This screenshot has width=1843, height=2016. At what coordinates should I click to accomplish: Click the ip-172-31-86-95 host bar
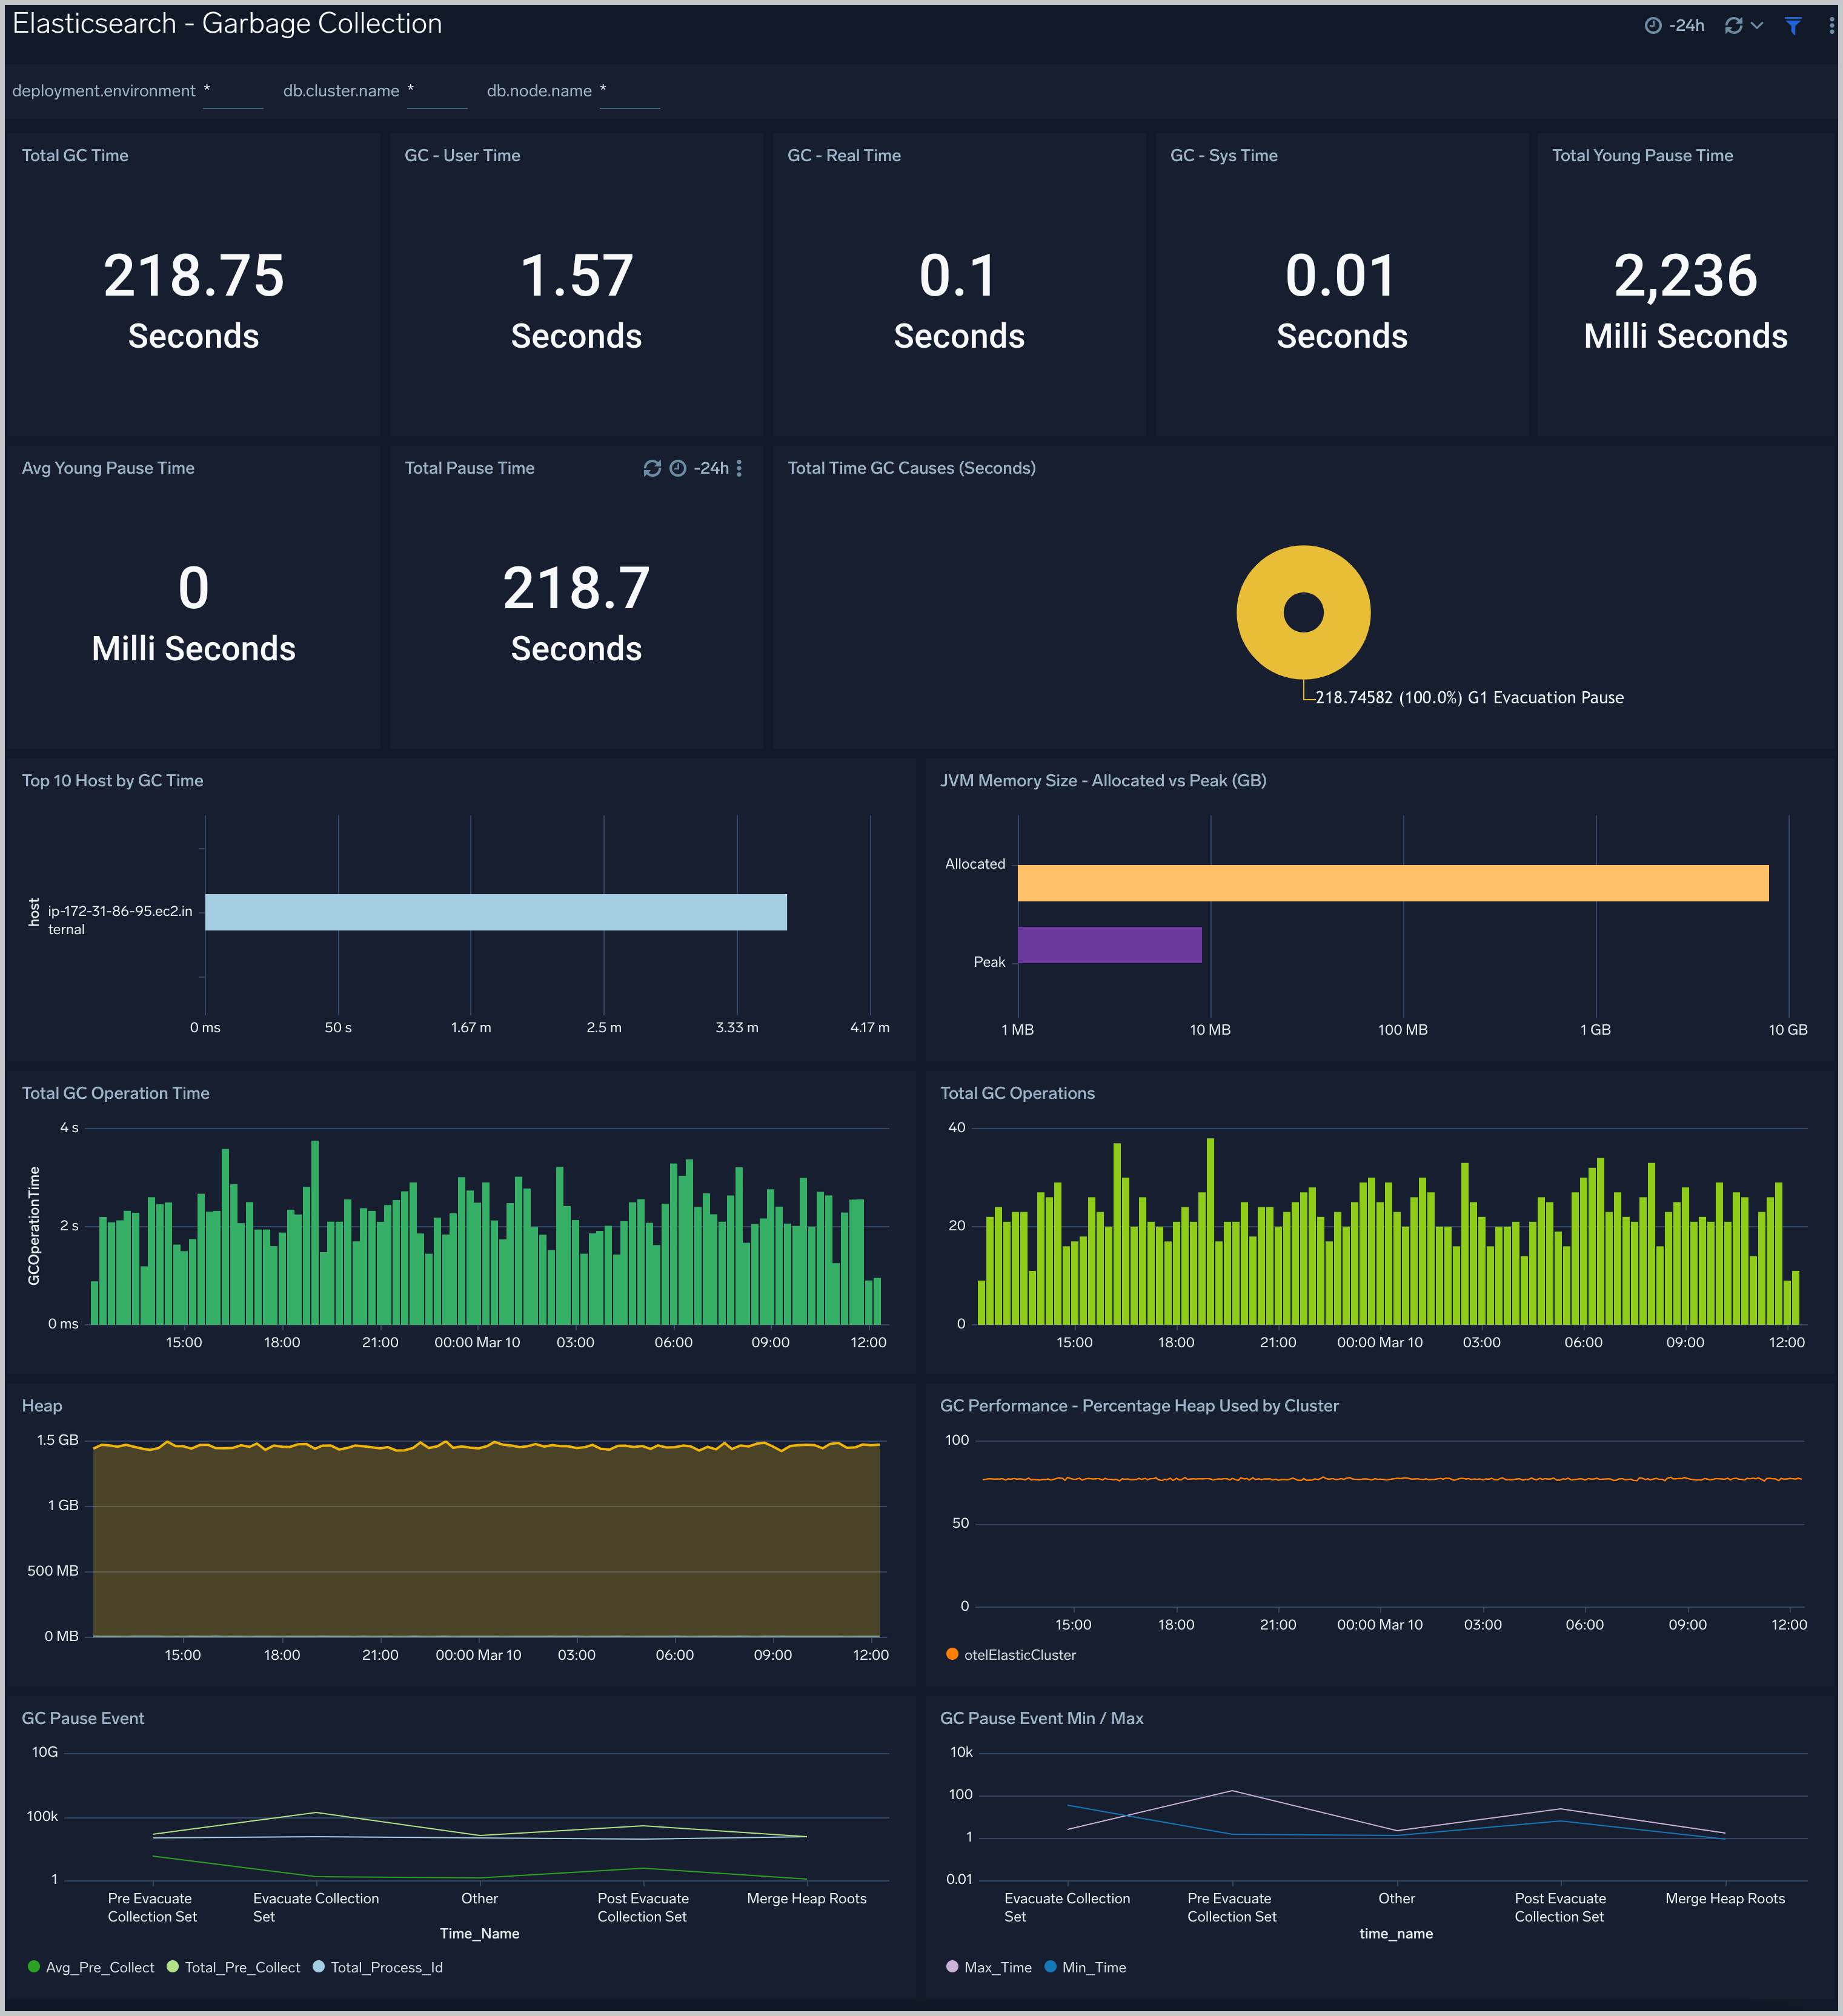coord(496,912)
